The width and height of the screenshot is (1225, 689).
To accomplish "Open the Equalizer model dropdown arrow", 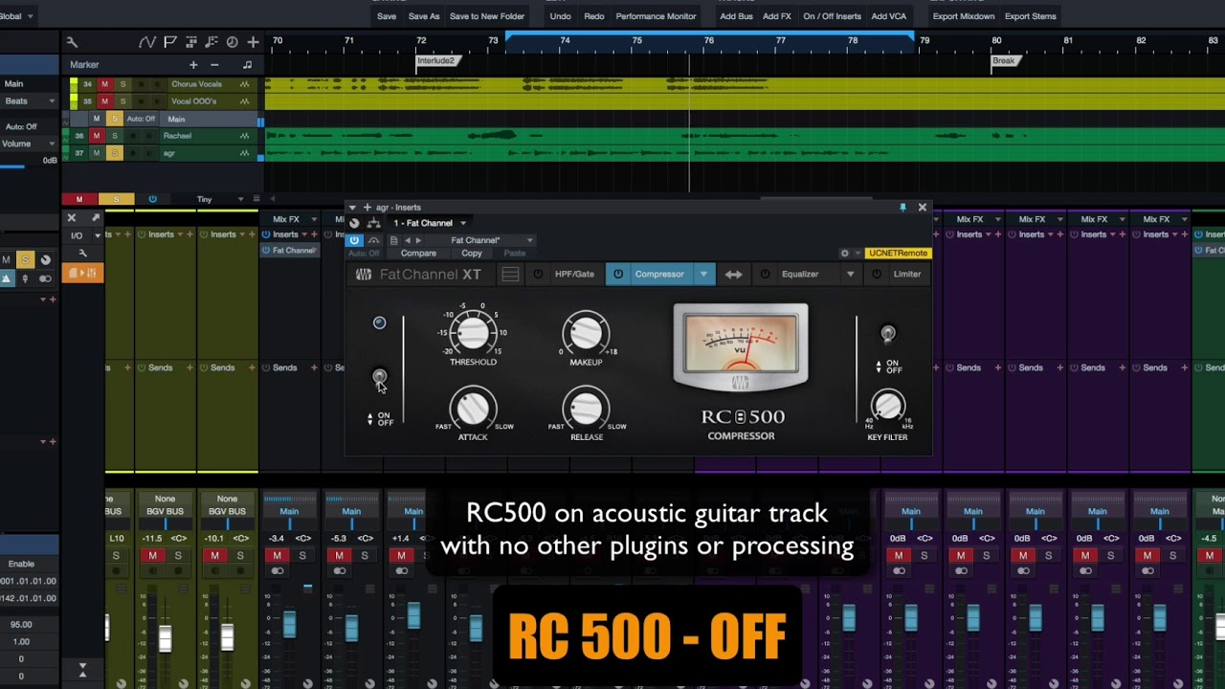I will (850, 275).
